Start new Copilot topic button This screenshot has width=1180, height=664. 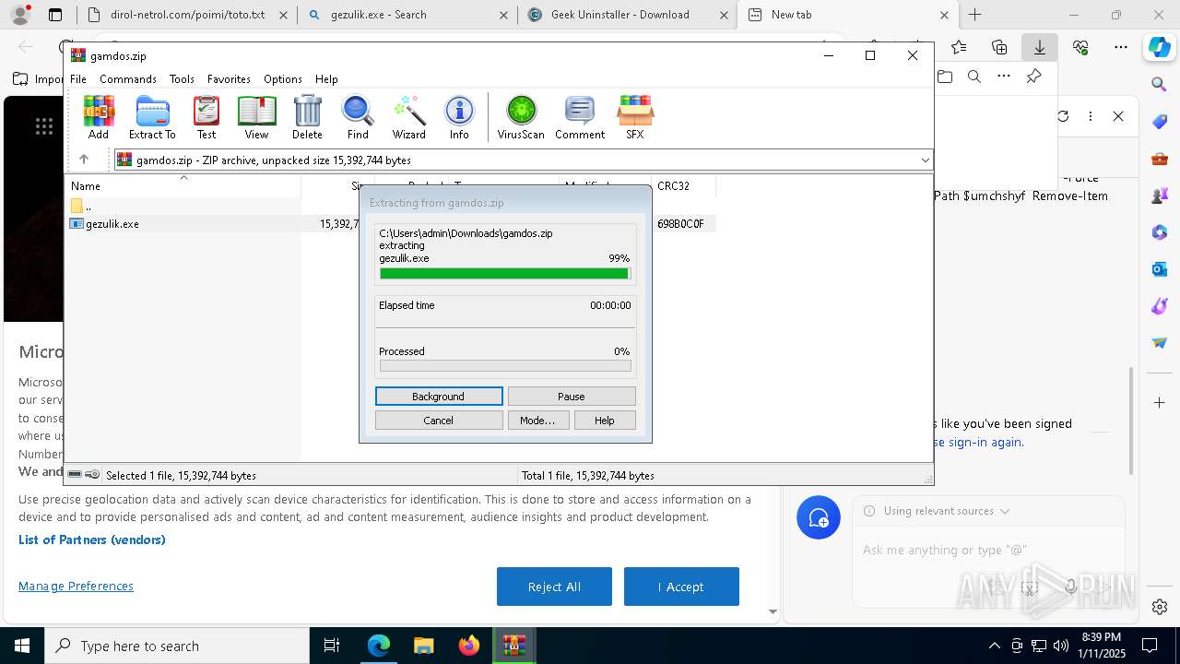pyautogui.click(x=819, y=517)
